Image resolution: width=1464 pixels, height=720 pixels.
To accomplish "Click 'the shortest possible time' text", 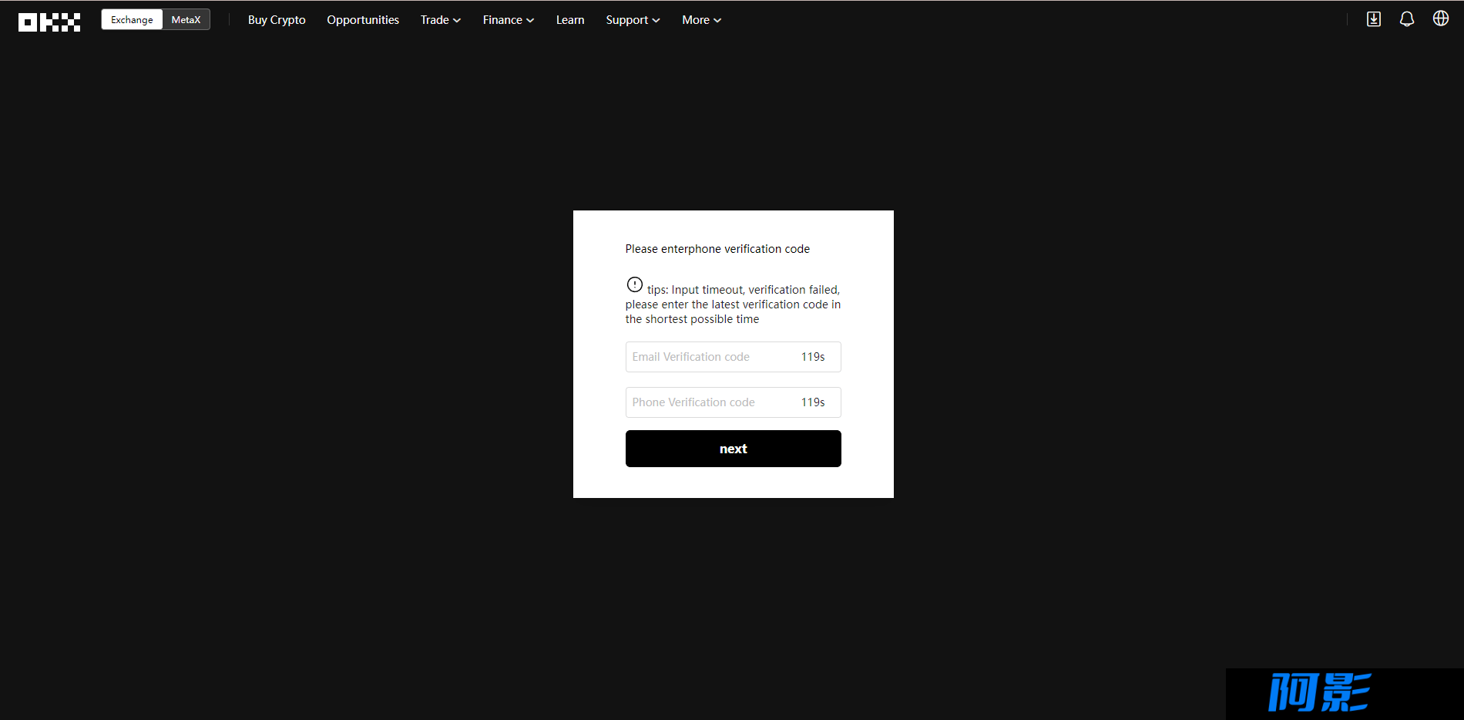I will (692, 319).
